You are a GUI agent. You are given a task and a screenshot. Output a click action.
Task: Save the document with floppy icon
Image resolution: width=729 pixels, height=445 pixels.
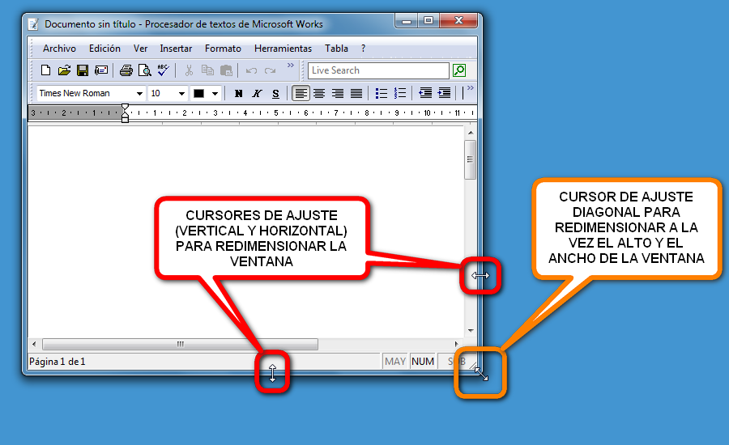point(82,70)
